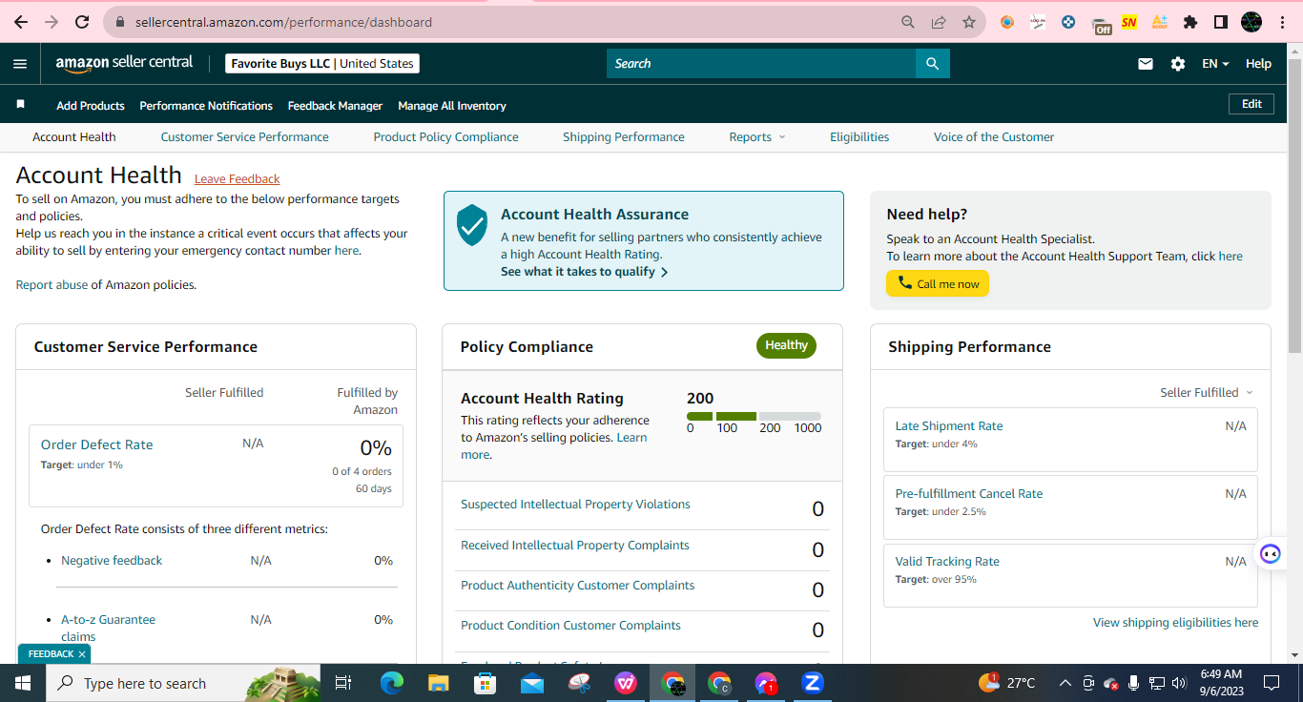The height and width of the screenshot is (702, 1303).
Task: Open the Product Policy Compliance tab
Action: 445,137
